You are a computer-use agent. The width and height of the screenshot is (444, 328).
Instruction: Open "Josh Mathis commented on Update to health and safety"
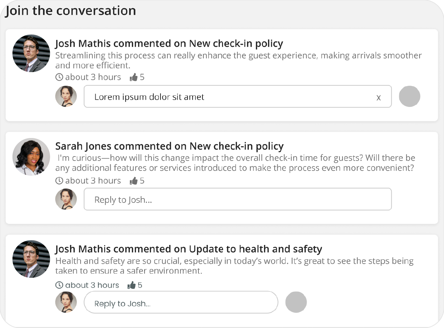(189, 249)
